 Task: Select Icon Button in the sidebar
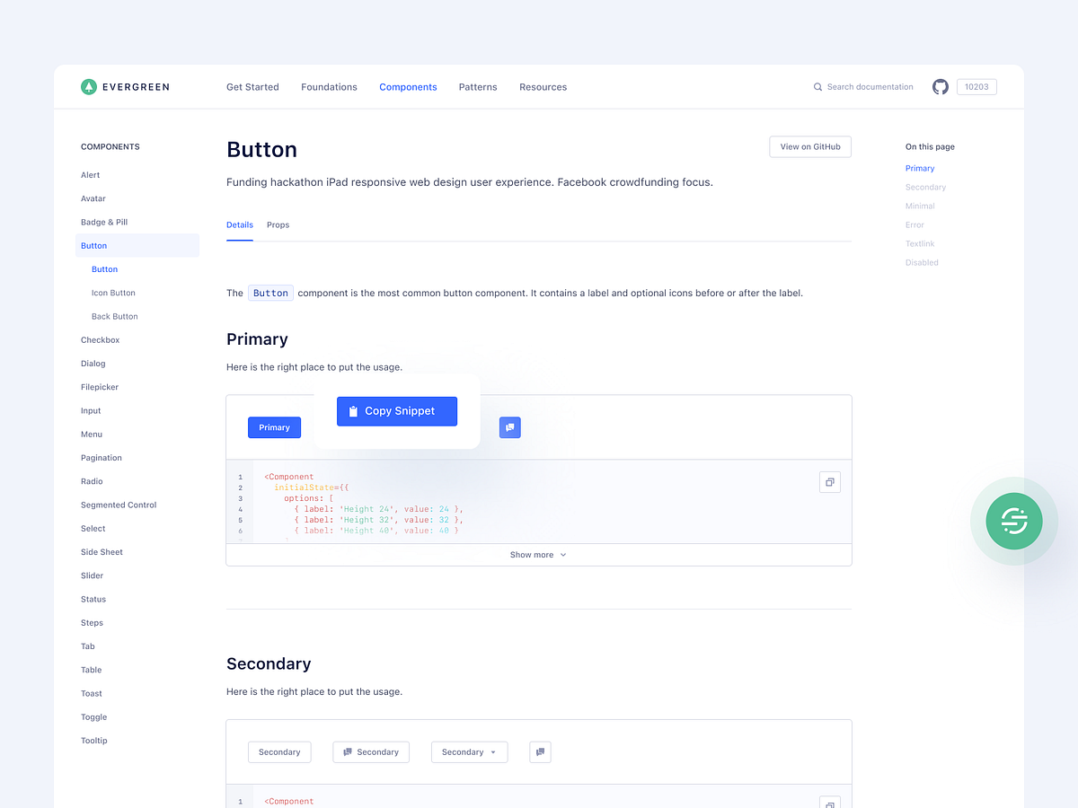pyautogui.click(x=112, y=292)
